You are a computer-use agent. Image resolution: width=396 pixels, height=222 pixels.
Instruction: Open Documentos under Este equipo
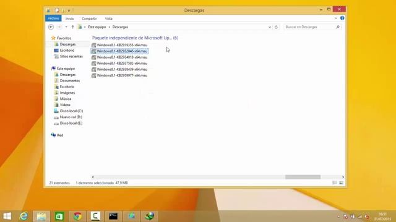point(70,81)
